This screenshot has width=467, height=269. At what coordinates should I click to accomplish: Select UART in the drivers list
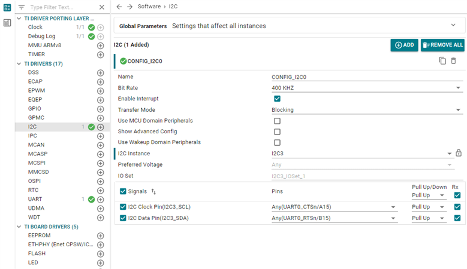pos(35,199)
